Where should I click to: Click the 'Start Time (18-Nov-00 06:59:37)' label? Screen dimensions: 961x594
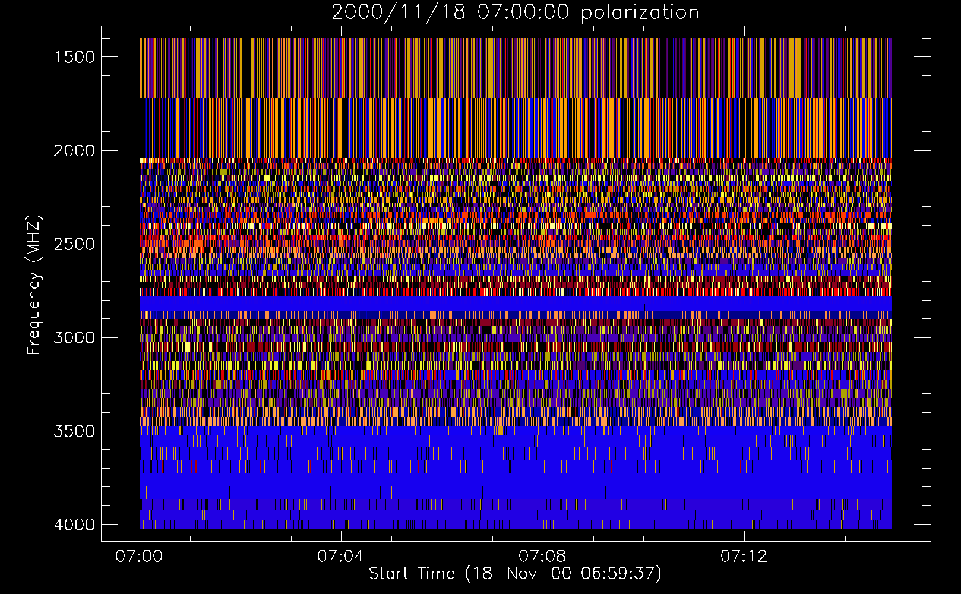[516, 574]
